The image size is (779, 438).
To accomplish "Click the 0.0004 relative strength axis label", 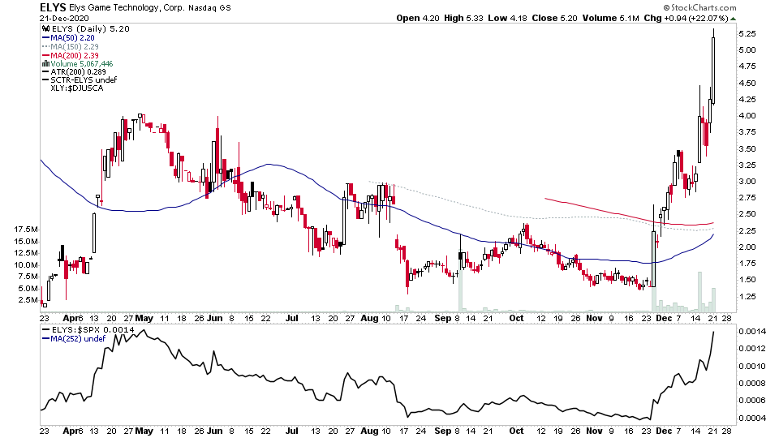I will point(751,419).
